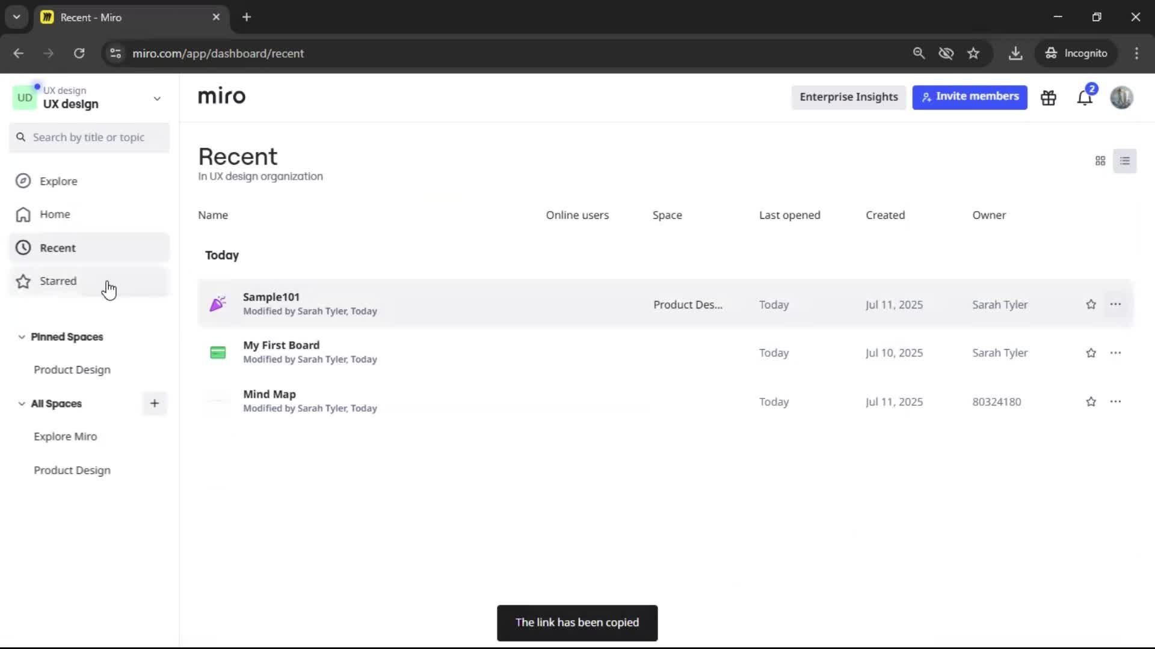
Task: Focus the Search by title or topic field
Action: (x=89, y=138)
